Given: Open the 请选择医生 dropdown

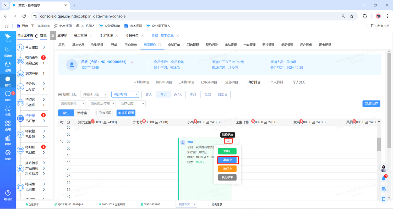Looking at the screenshot, I should tap(72, 104).
